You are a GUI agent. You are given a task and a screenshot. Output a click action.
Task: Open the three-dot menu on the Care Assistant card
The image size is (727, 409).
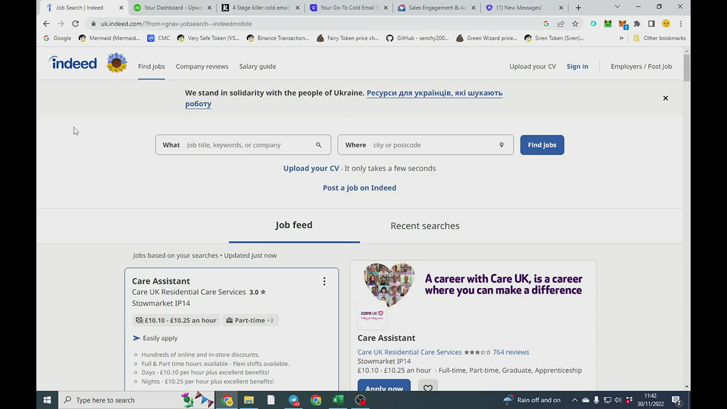324,281
